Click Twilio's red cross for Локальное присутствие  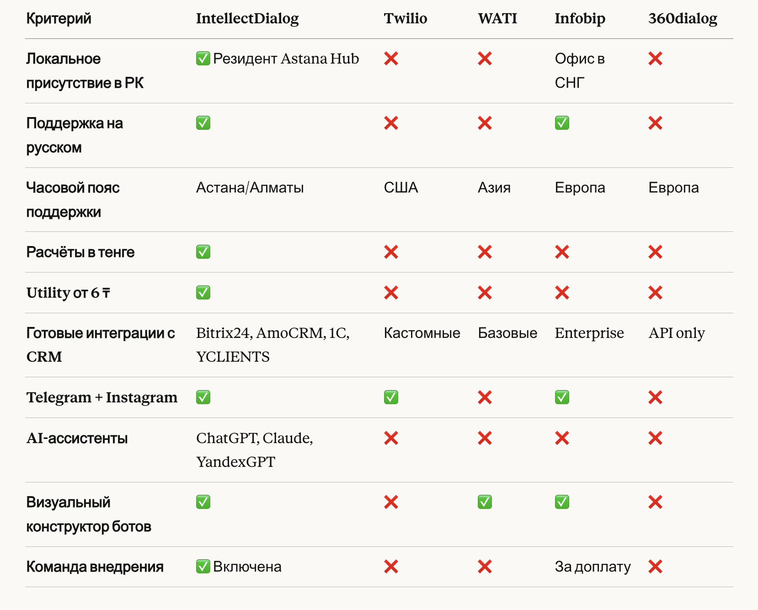point(391,59)
